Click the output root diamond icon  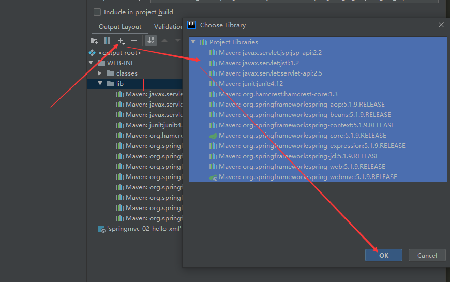point(92,53)
